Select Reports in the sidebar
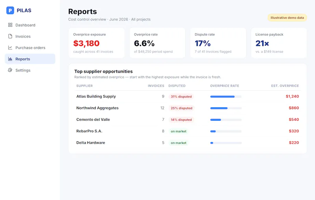The height and width of the screenshot is (200, 315). [x=30, y=59]
